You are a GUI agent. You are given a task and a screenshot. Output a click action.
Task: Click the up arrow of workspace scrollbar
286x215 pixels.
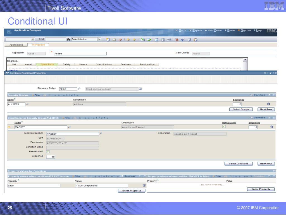[x=245, y=60]
